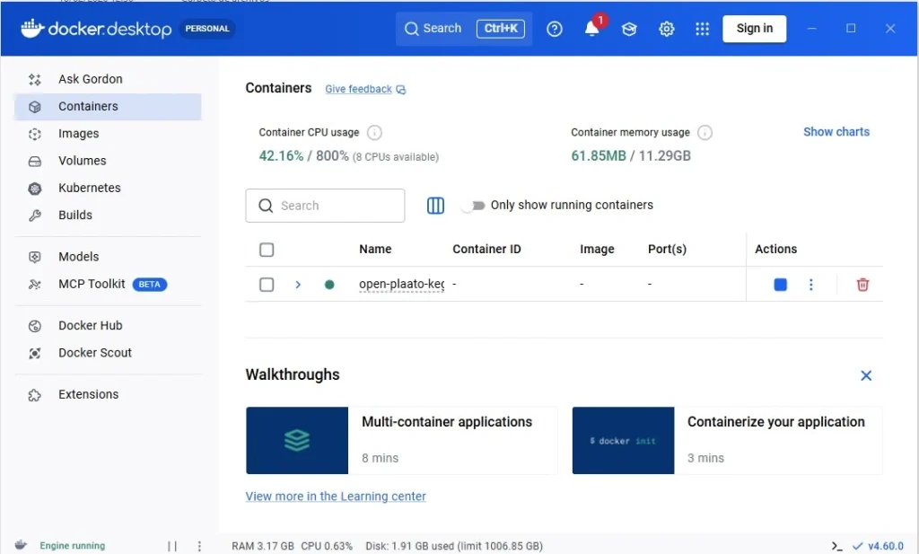Open Docker Desktop settings gear
This screenshot has height=554, width=919.
666,29
